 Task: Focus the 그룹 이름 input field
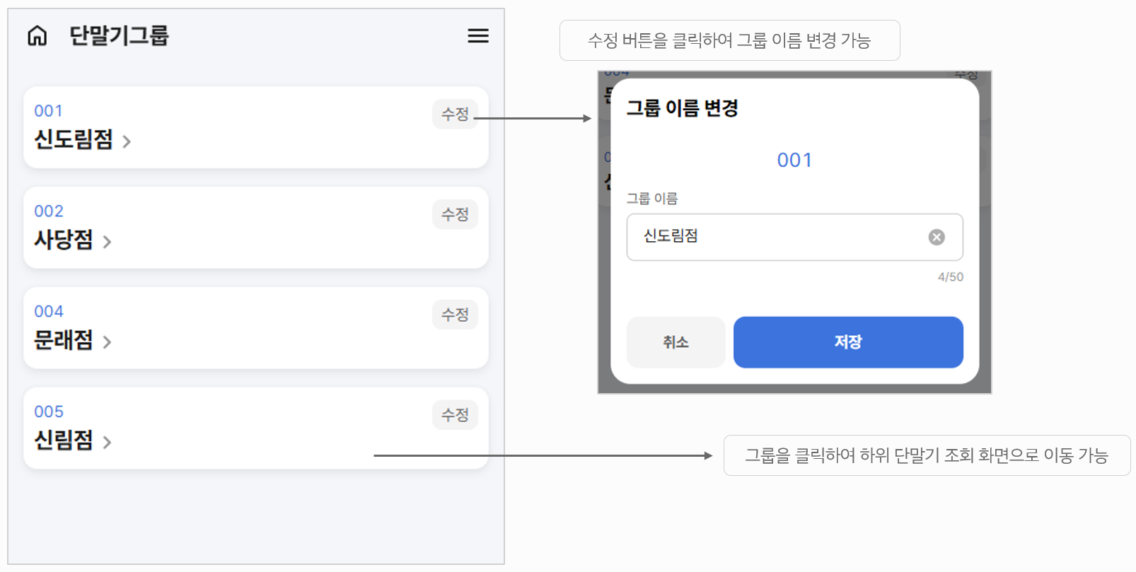coord(778,238)
